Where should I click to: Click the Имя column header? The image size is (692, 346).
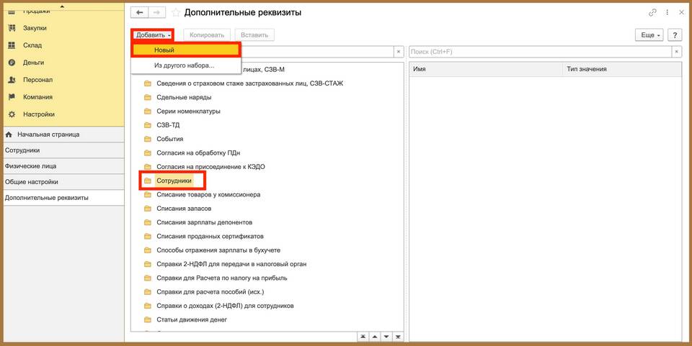(485, 69)
